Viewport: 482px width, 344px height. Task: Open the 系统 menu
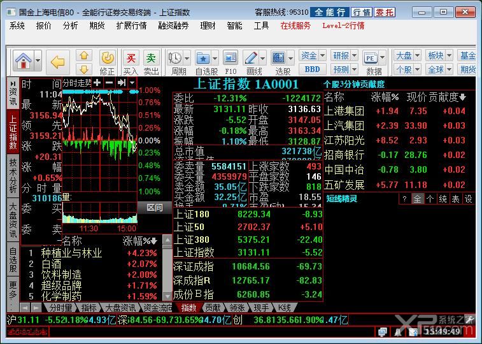pos(17,25)
